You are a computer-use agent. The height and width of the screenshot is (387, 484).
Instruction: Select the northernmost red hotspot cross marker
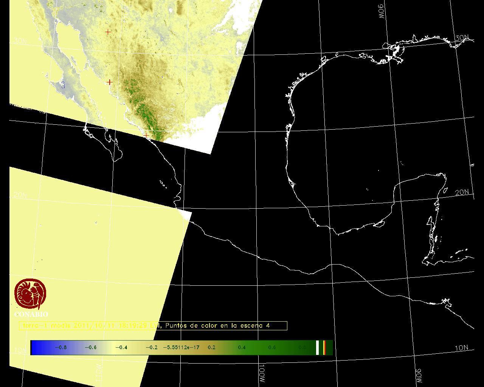click(x=108, y=32)
